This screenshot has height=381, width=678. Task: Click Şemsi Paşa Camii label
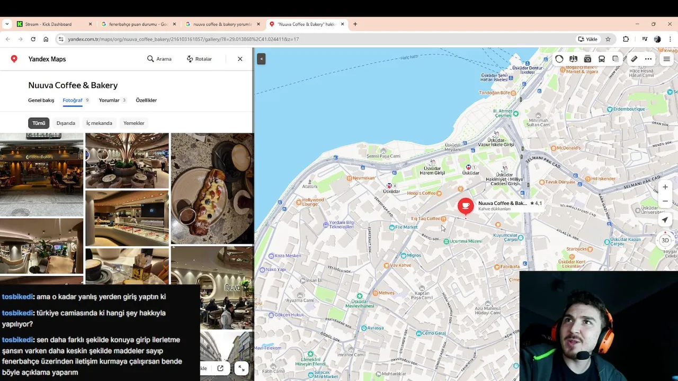coord(383,156)
